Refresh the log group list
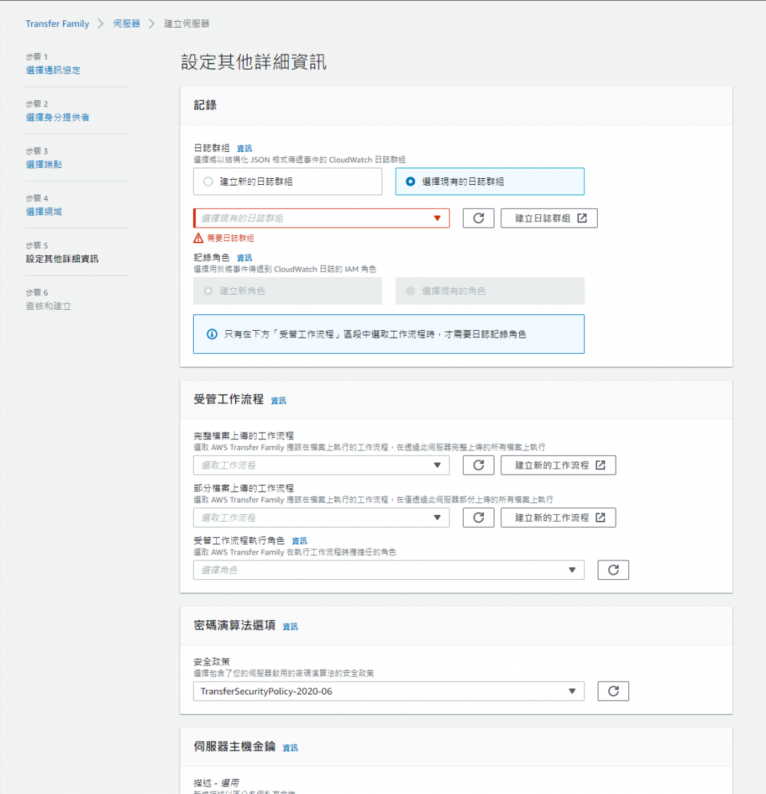766x794 pixels. (479, 219)
